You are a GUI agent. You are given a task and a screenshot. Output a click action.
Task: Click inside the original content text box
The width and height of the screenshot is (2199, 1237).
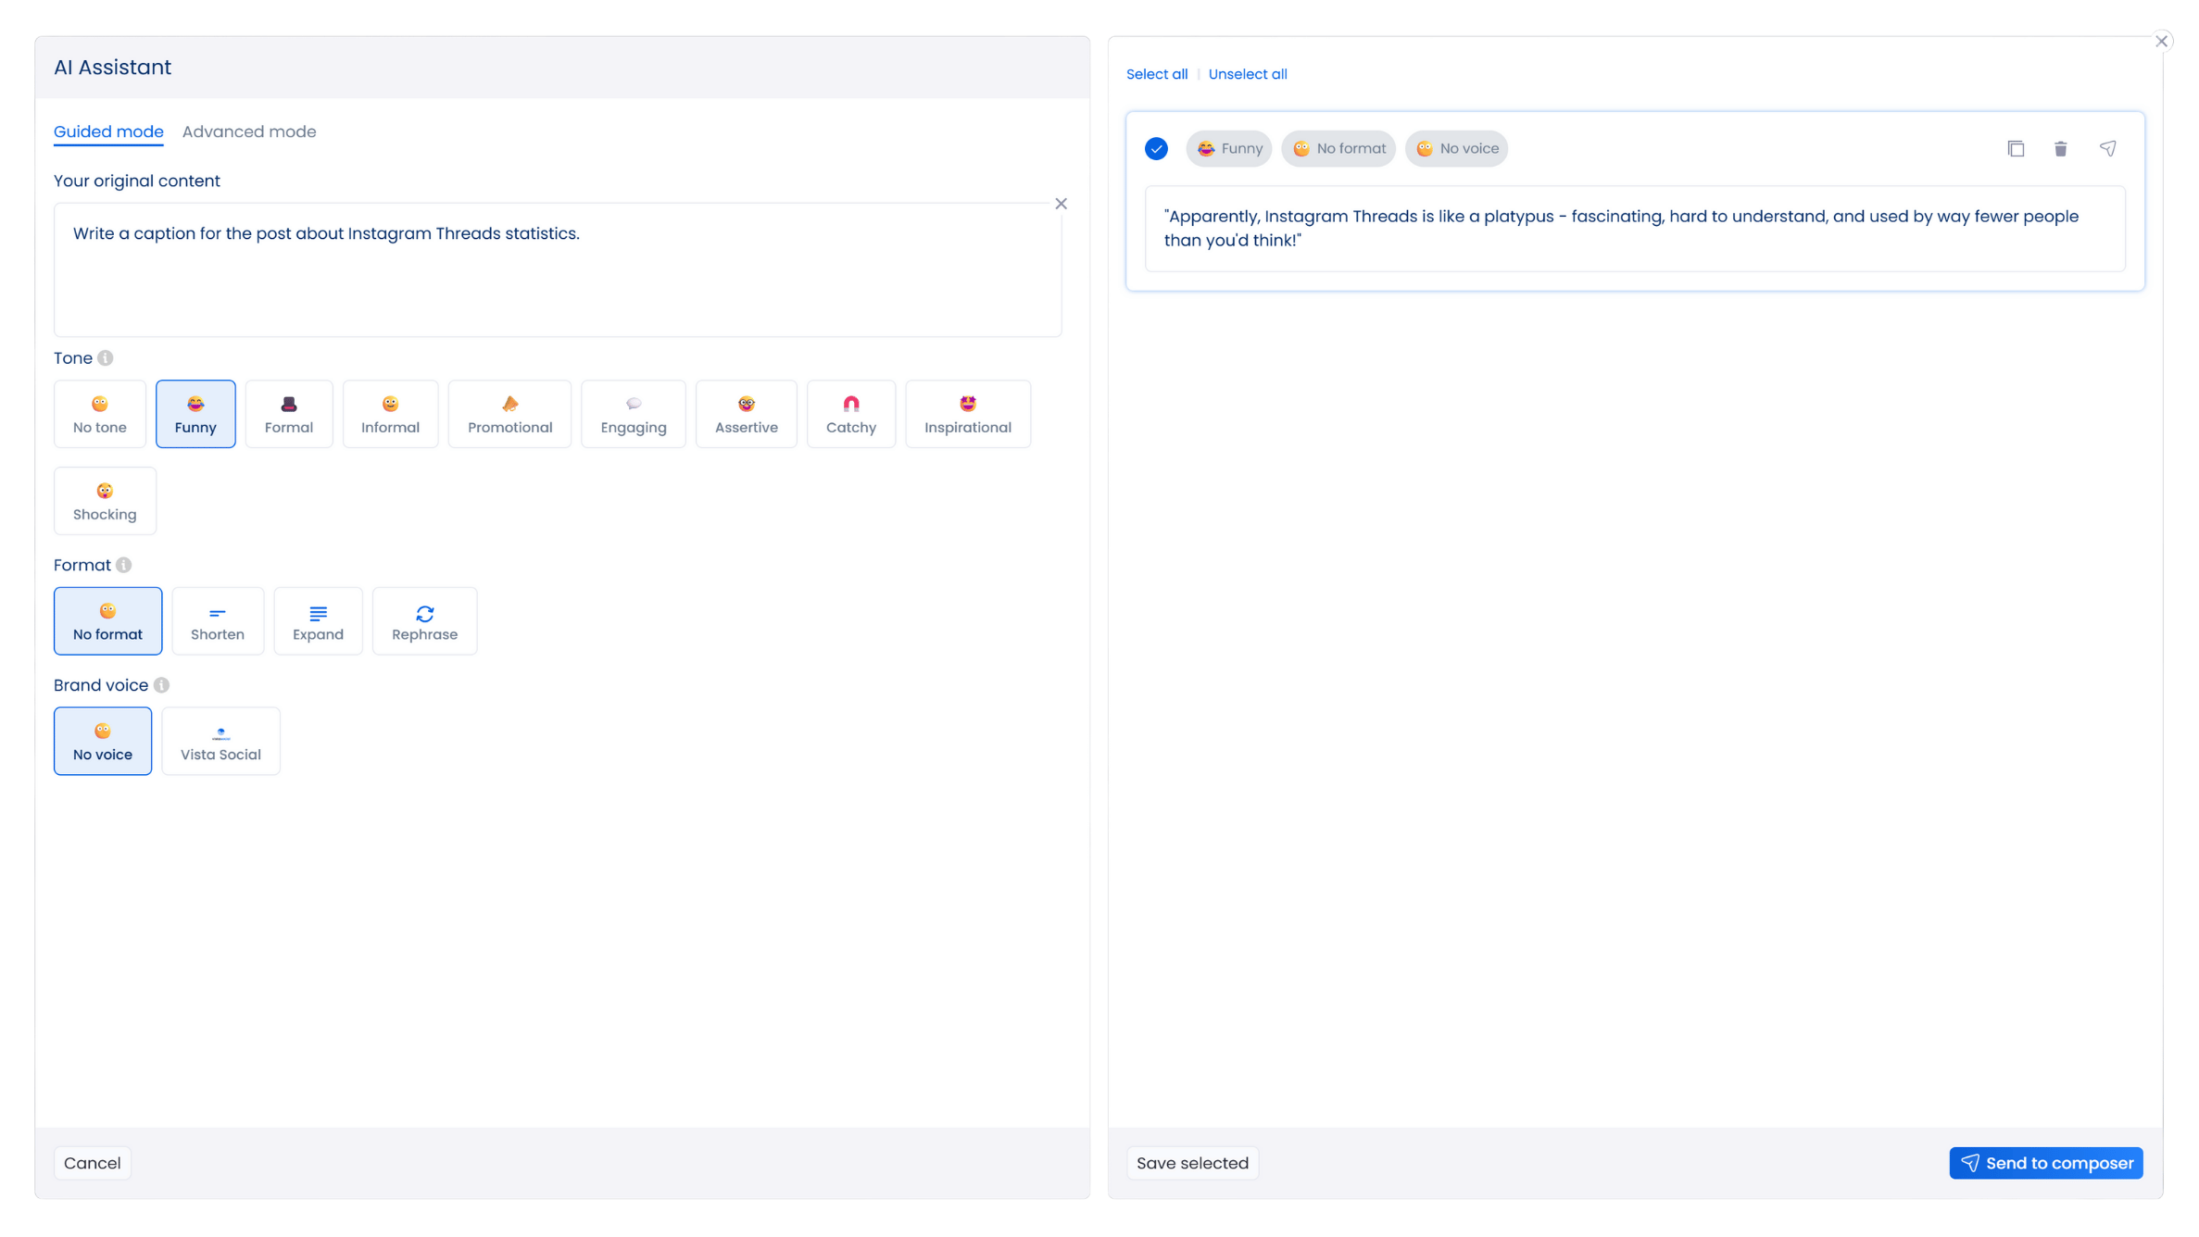[x=556, y=278]
